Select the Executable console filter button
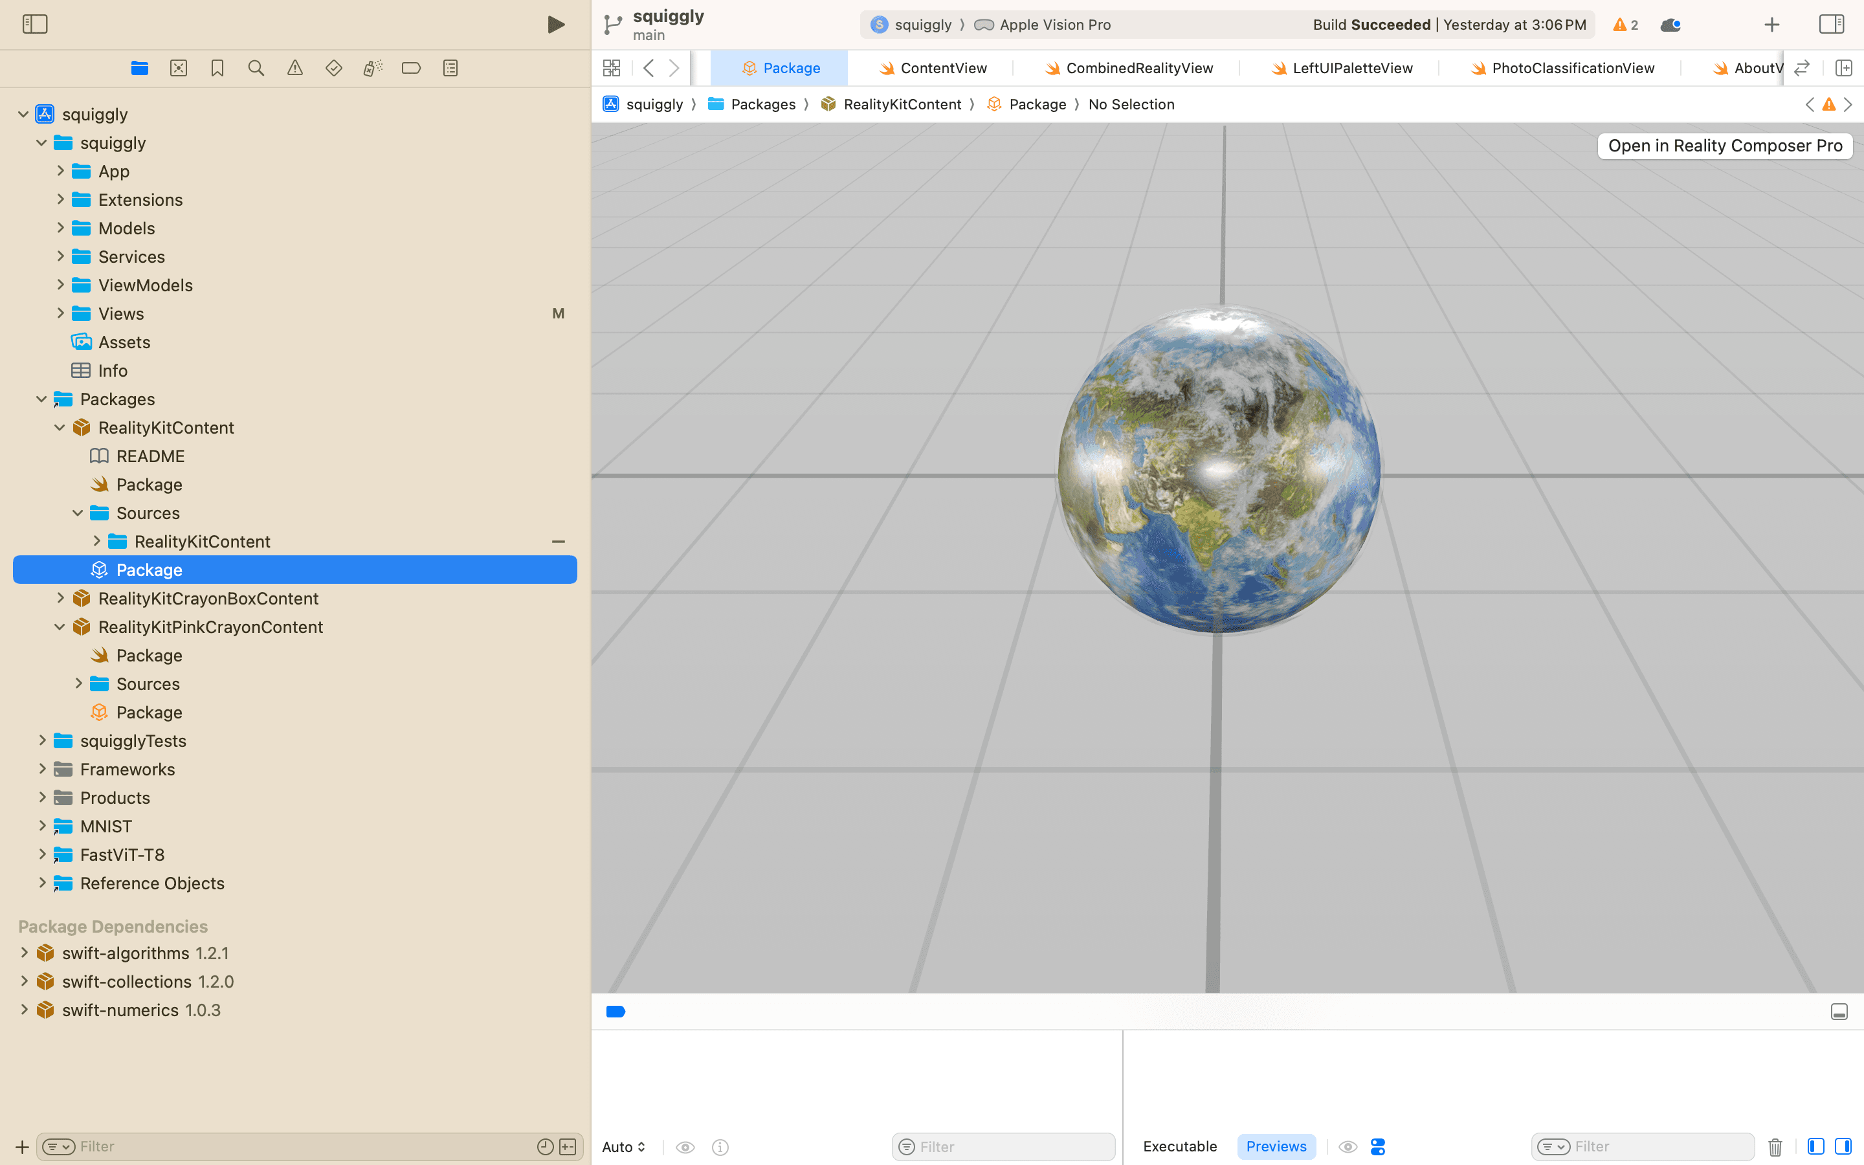This screenshot has height=1165, width=1864. point(1179,1146)
